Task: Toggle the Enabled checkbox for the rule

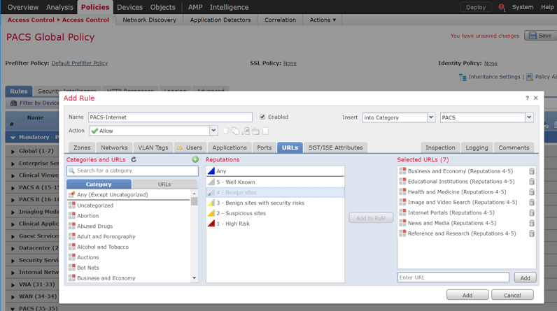Action: coord(262,117)
